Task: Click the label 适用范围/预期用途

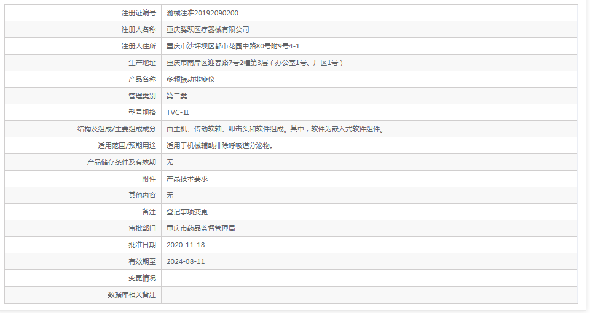Action: point(127,145)
